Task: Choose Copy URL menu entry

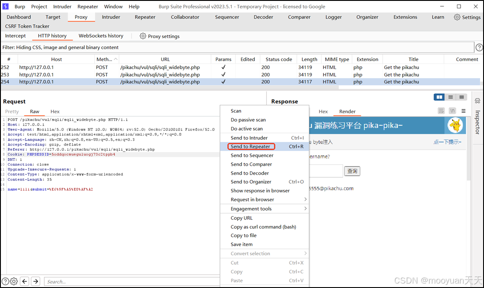Action: pos(265,218)
